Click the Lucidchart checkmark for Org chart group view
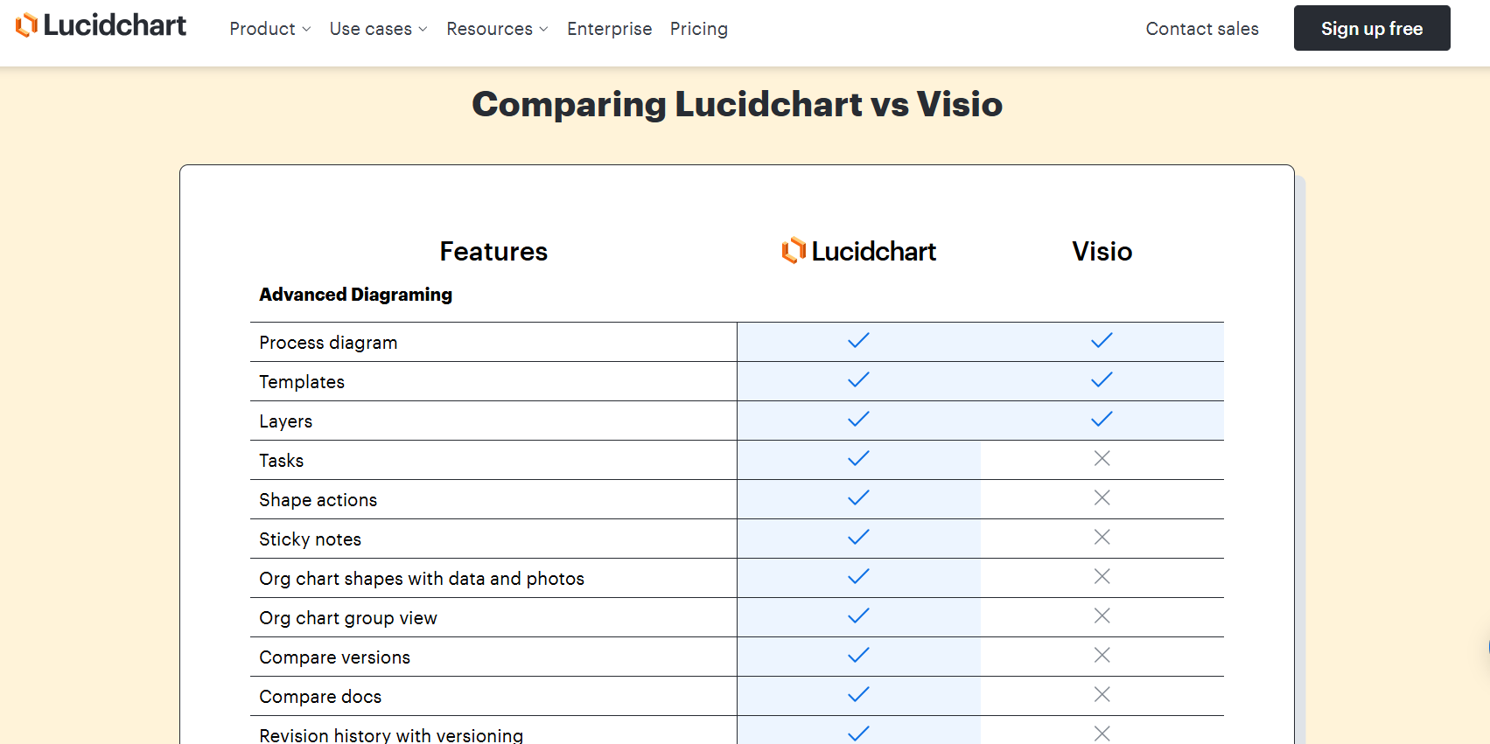Viewport: 1490px width, 744px height. [x=857, y=615]
